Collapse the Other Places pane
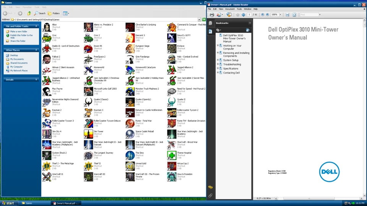This screenshot has height=206, width=367. [36, 50]
